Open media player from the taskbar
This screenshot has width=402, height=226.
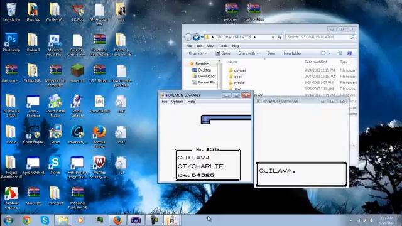tap(81, 220)
